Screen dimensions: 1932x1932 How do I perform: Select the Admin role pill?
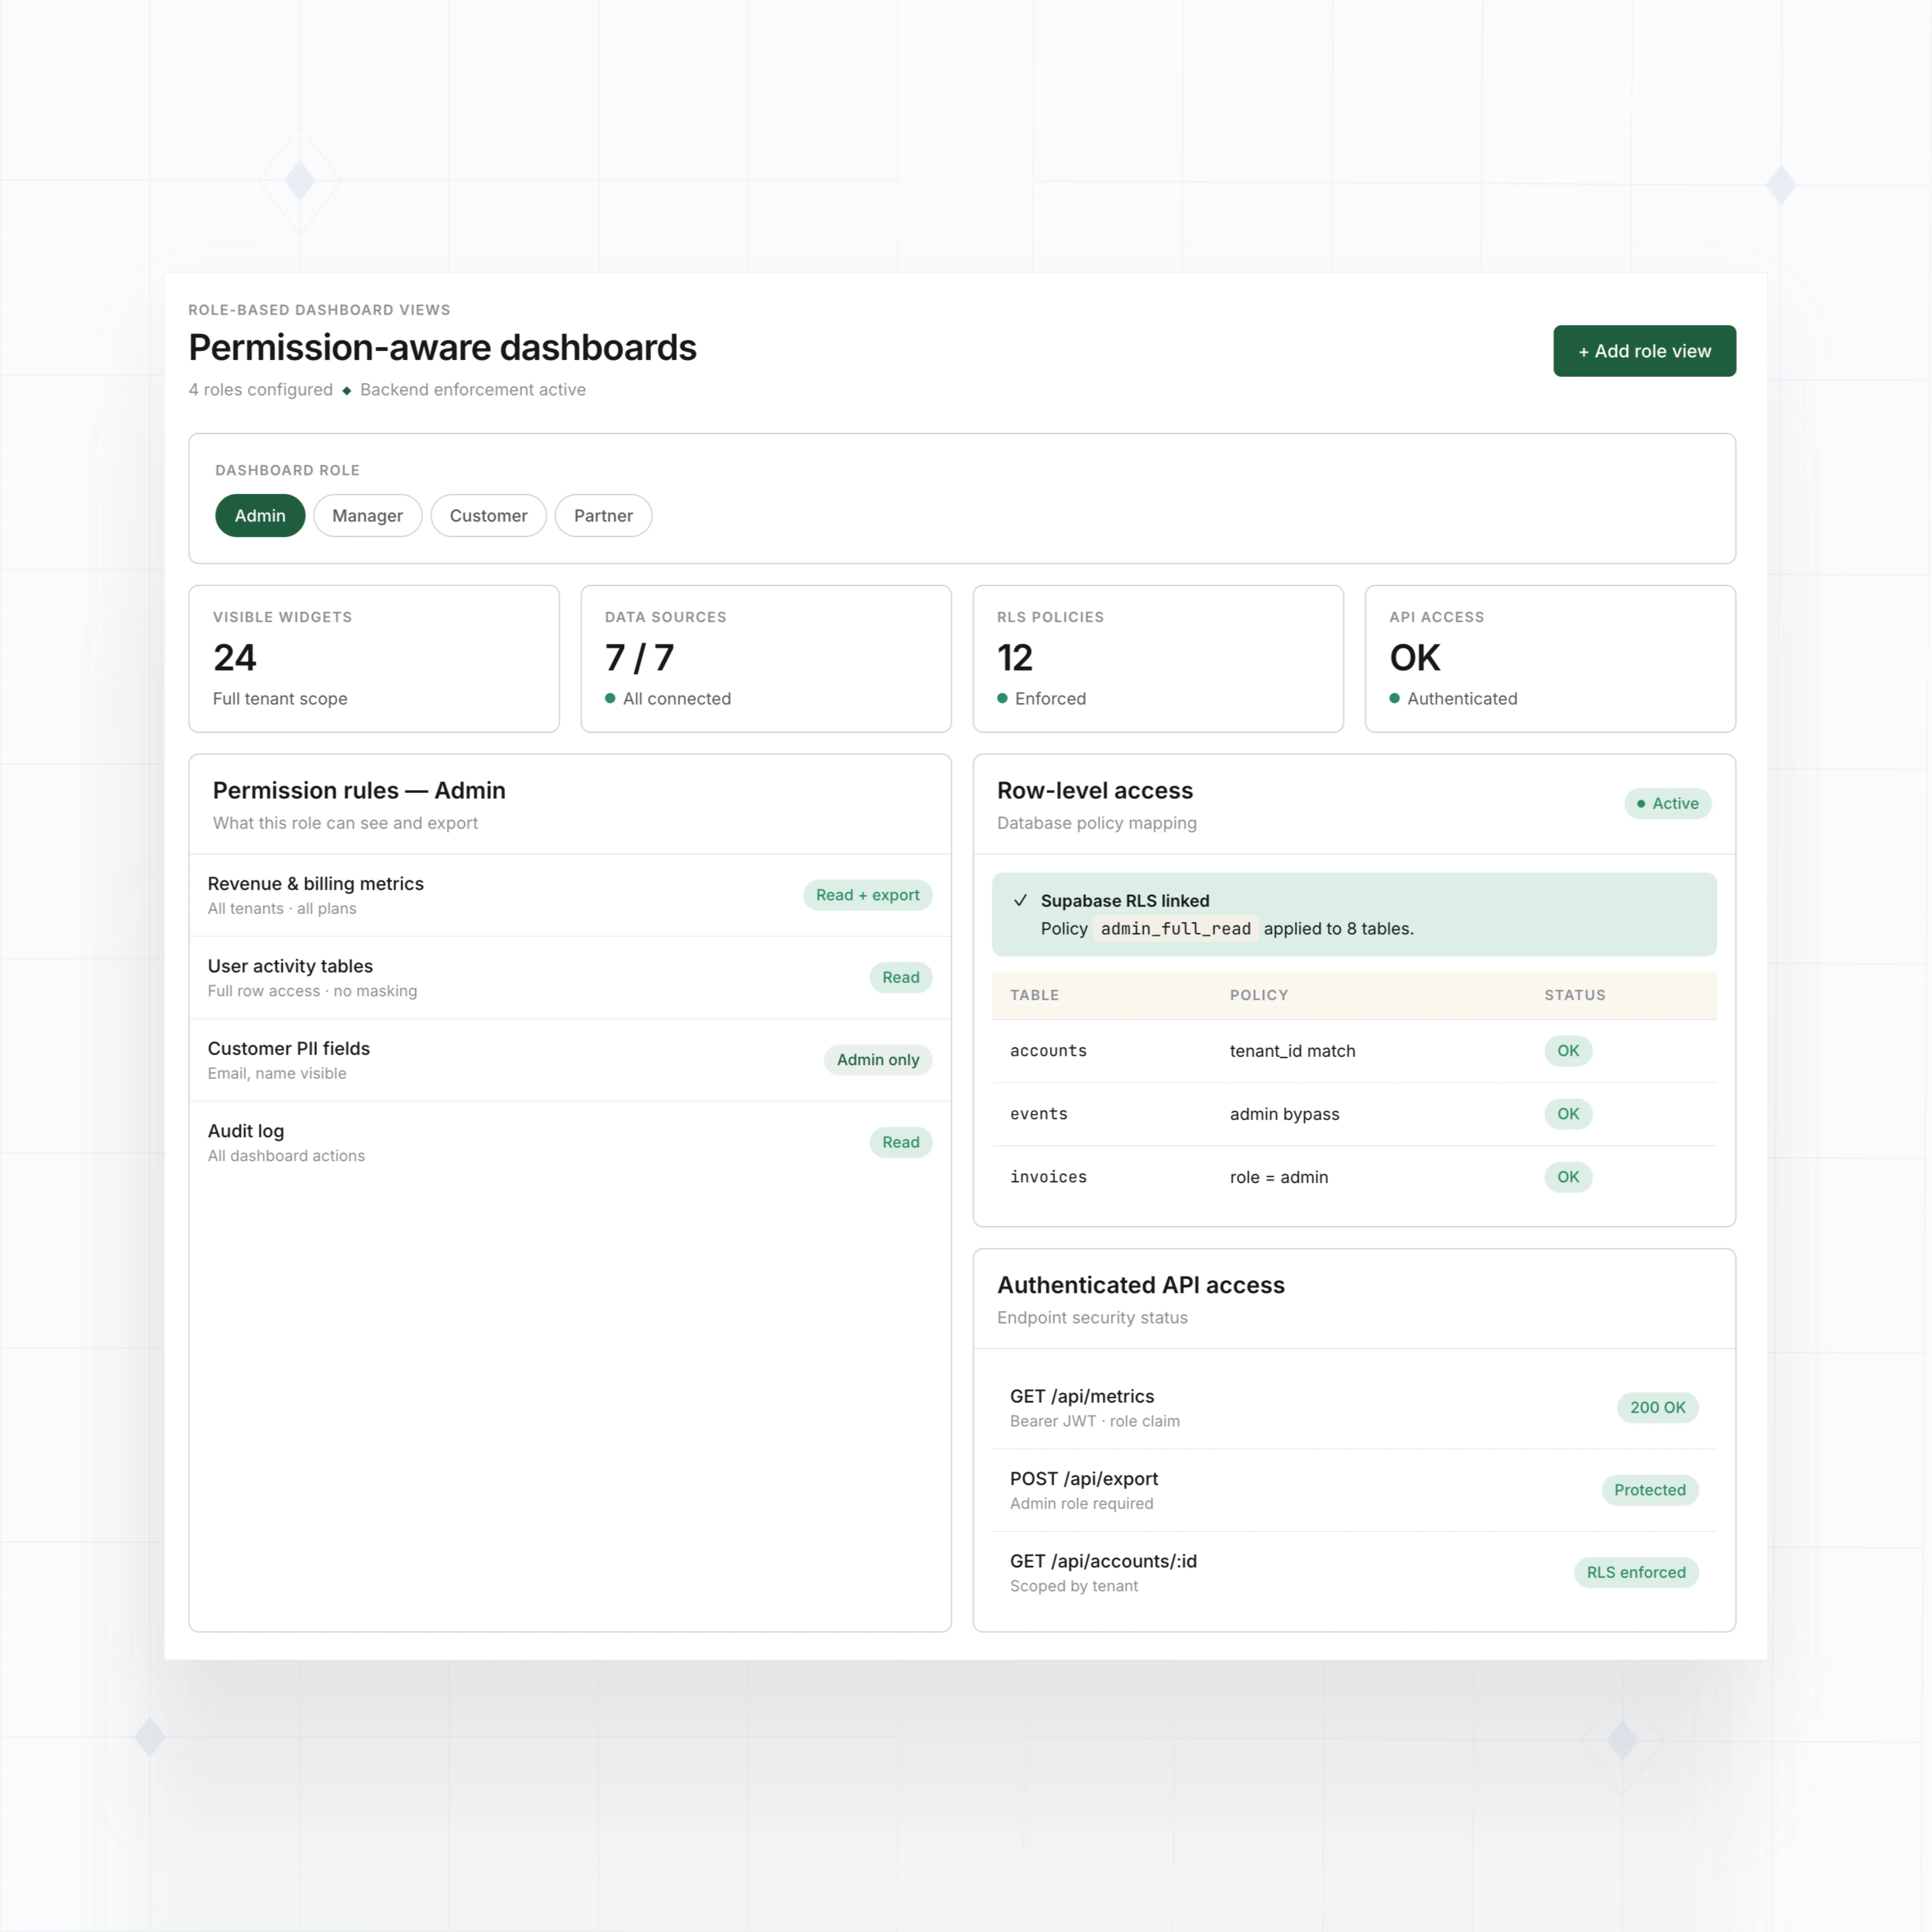pyautogui.click(x=260, y=516)
